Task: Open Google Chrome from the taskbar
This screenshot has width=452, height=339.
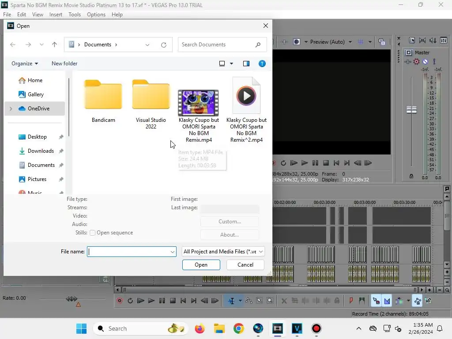Action: [x=239, y=328]
